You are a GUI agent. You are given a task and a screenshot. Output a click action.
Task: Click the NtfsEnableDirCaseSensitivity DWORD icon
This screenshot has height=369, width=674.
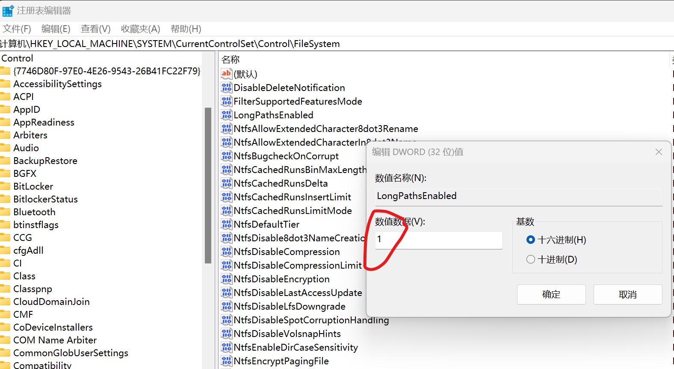coord(226,347)
